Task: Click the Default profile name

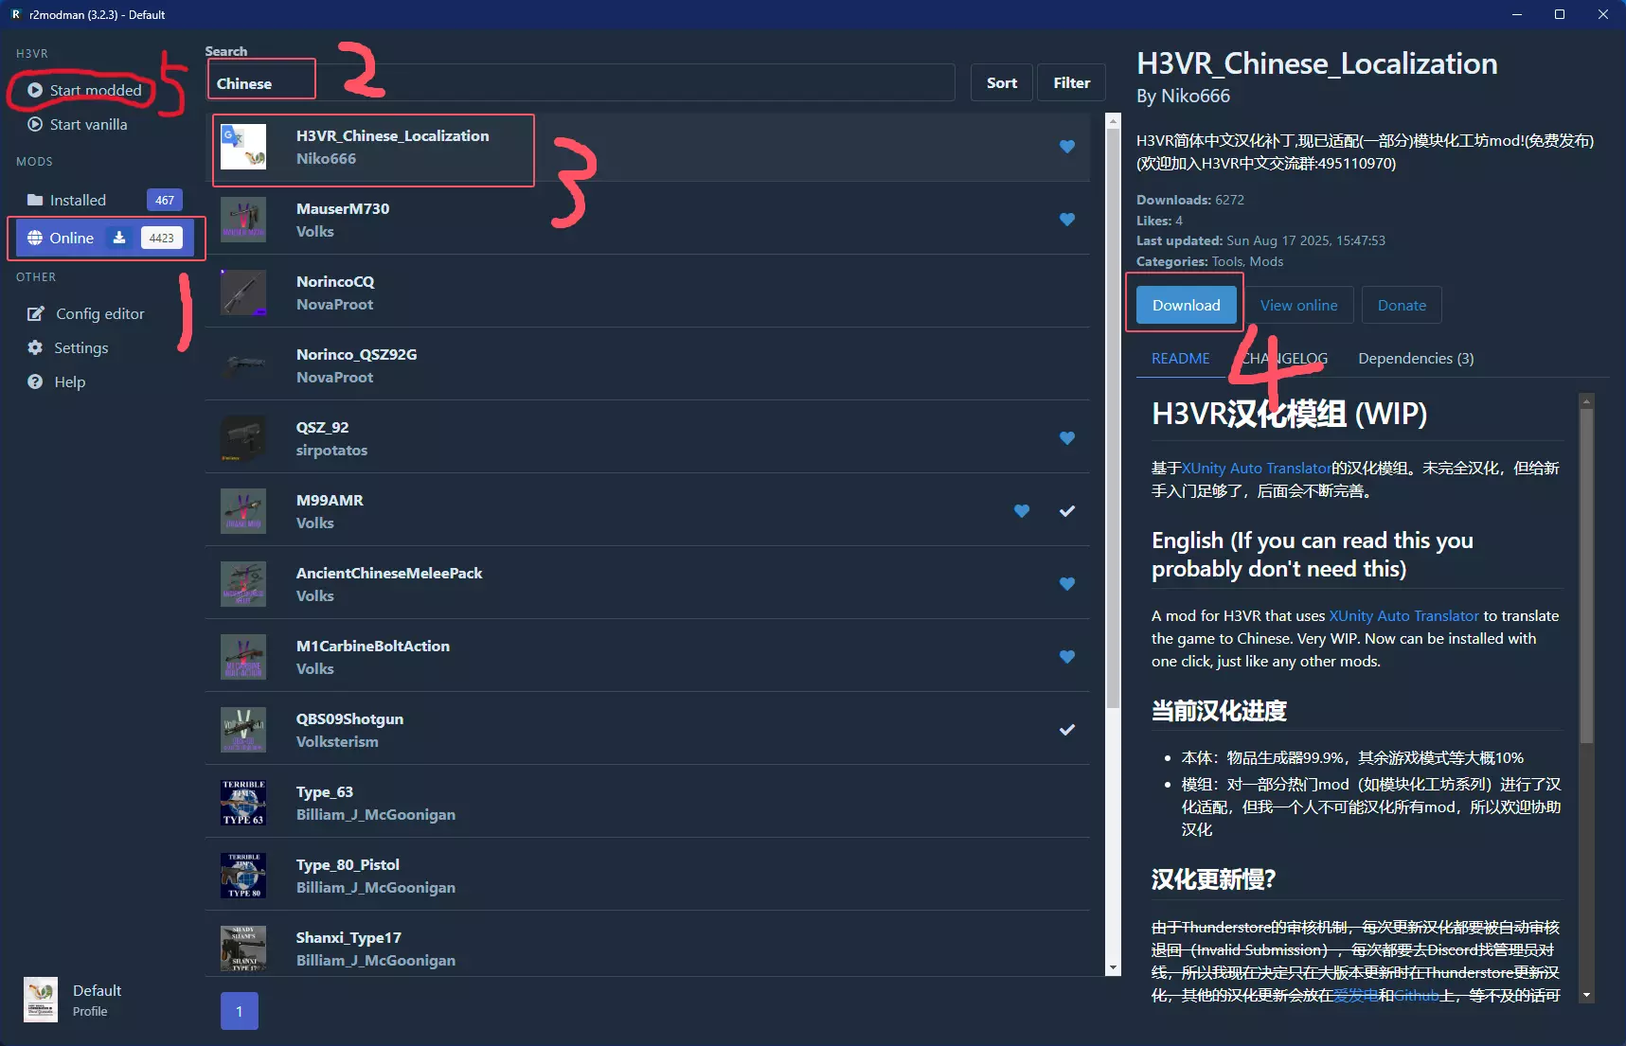Action: tap(97, 990)
